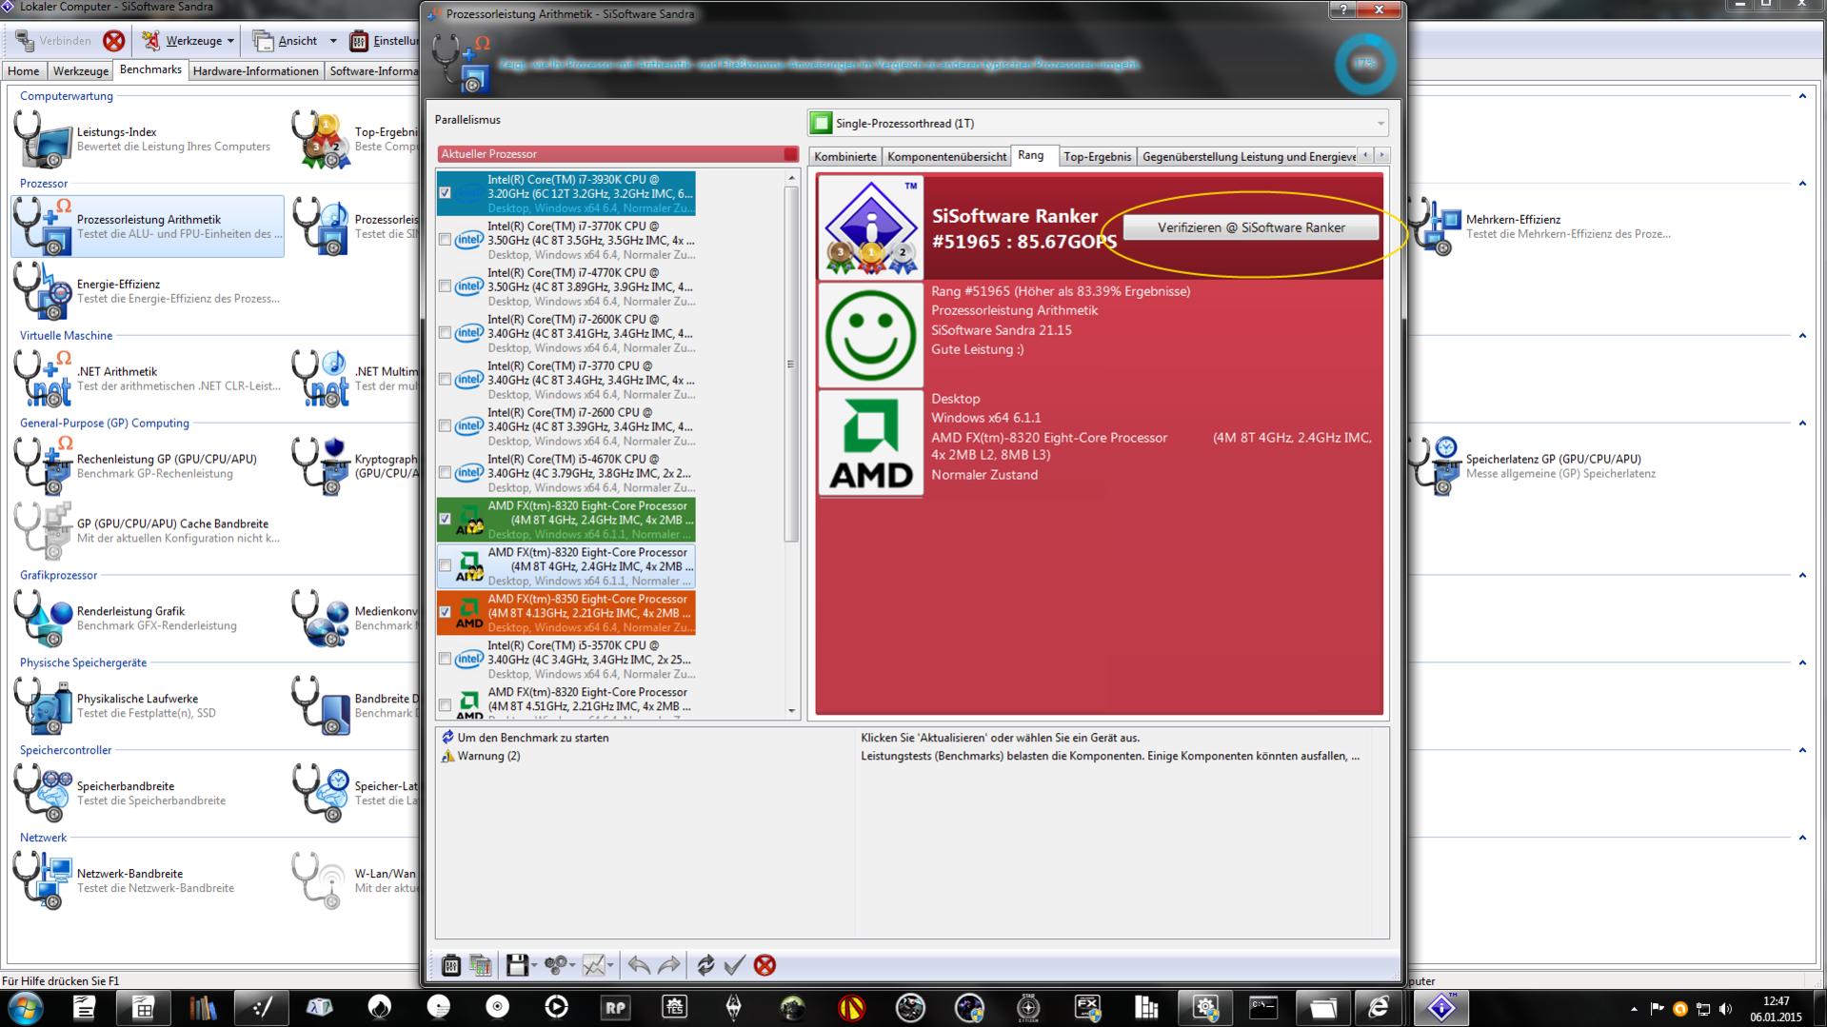Viewport: 1827px width, 1027px height.
Task: Open the Single-Prozessorthread (1T) dropdown
Action: coord(1098,123)
